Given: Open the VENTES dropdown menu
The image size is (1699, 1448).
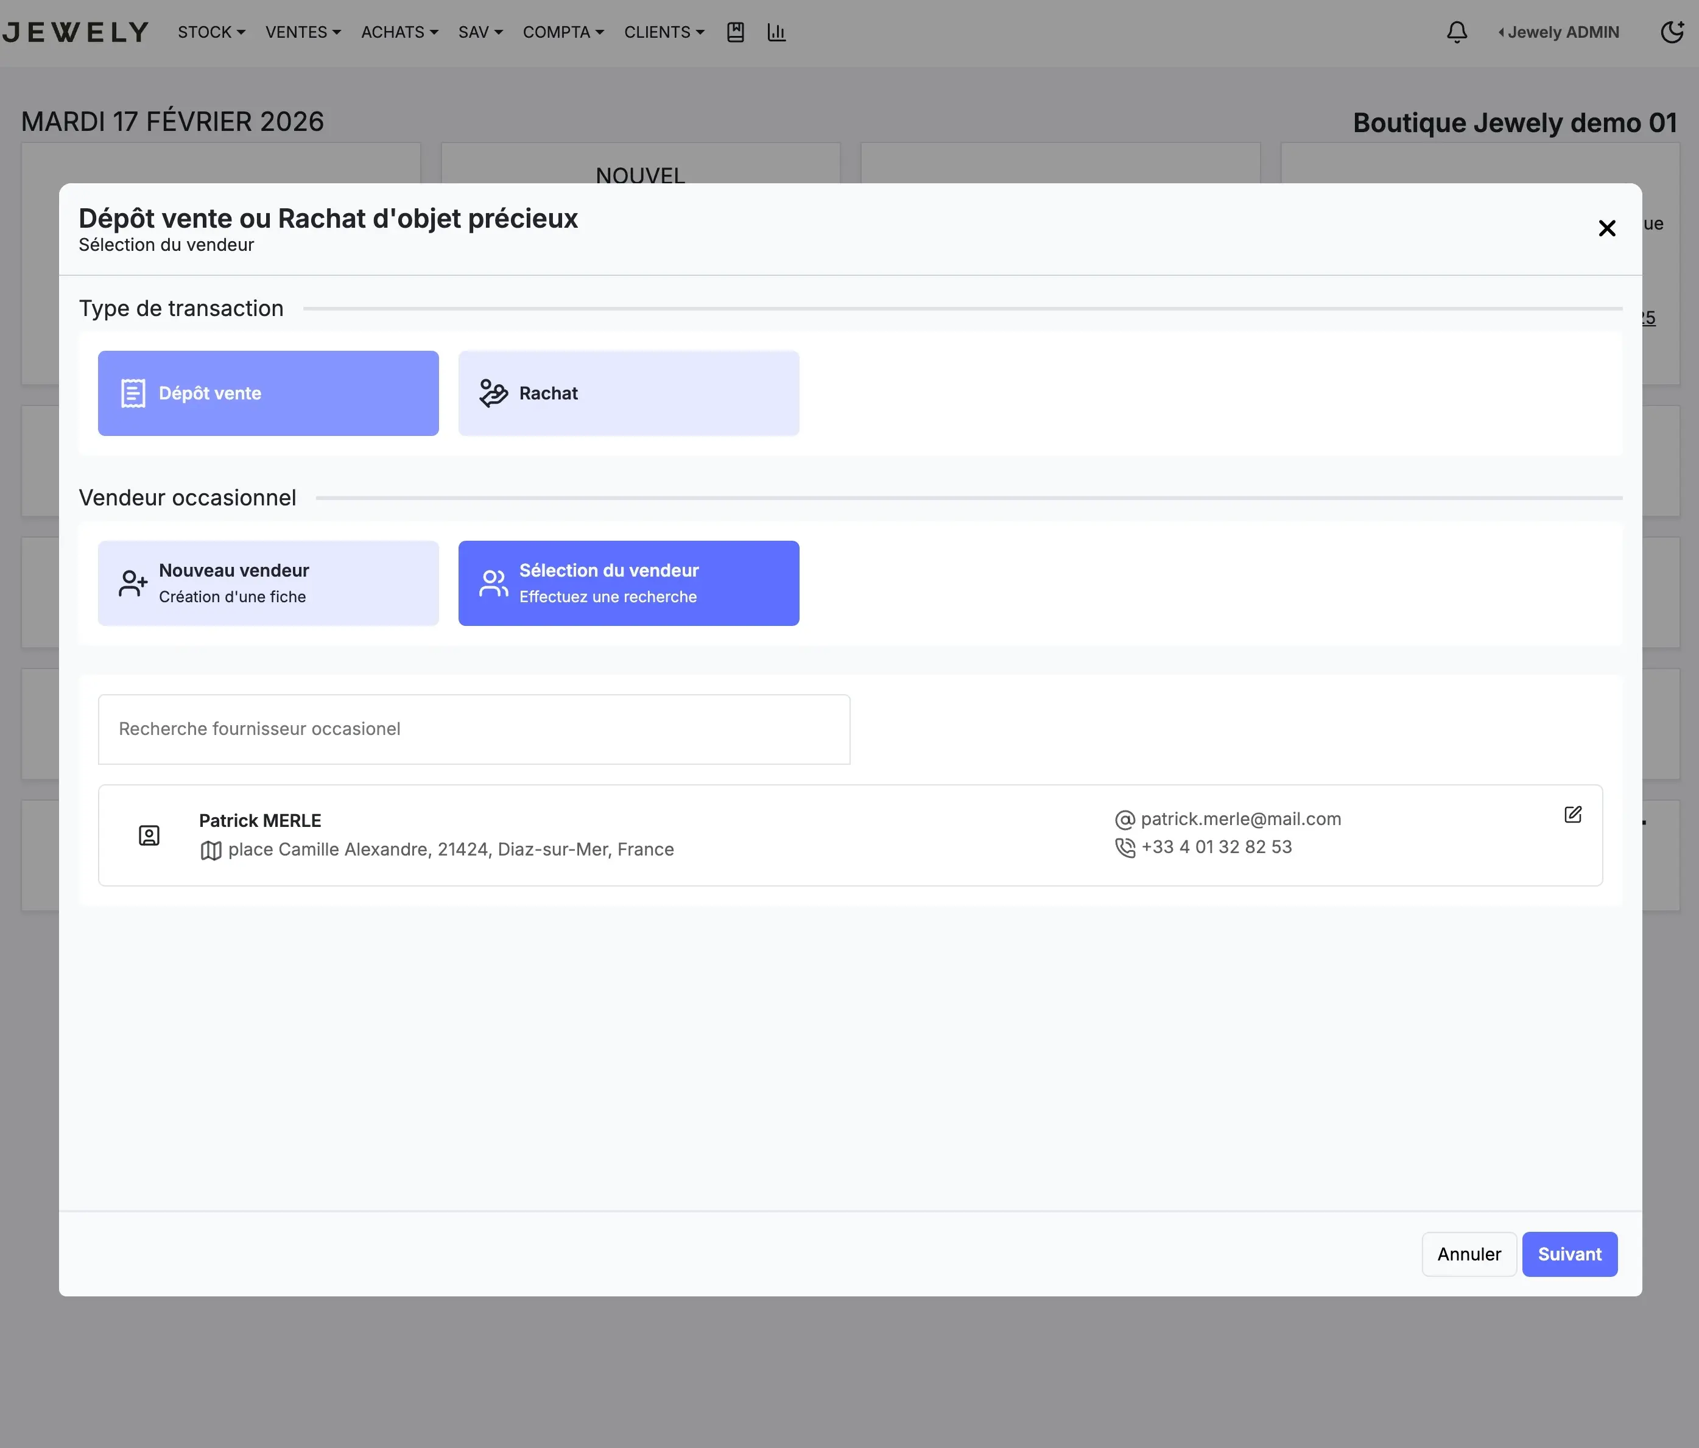Looking at the screenshot, I should 303,32.
